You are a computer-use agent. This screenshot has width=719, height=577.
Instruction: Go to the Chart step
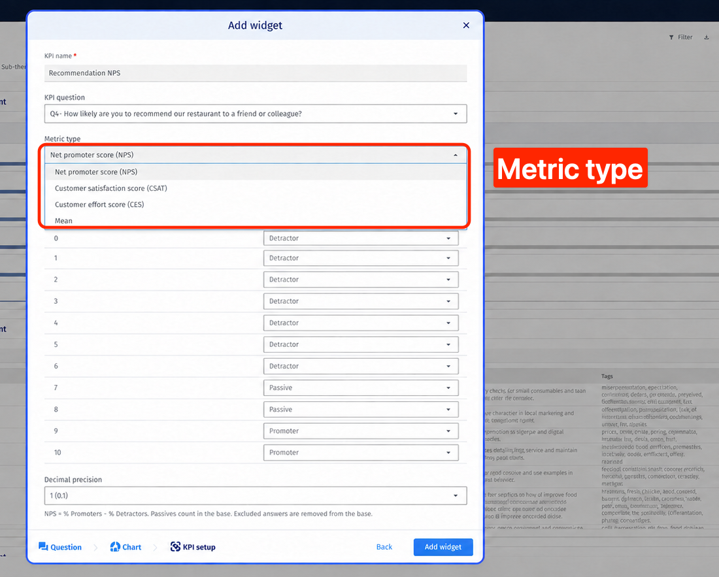[125, 547]
